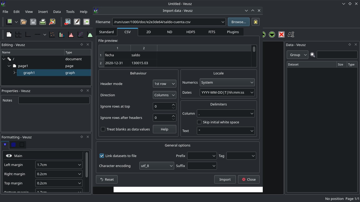Click the Export to graphics file icon

click(x=52, y=22)
